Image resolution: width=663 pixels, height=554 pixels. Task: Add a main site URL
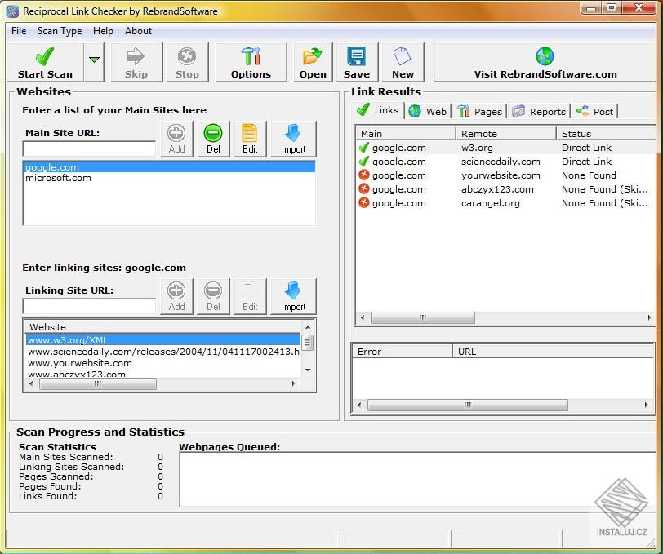click(x=176, y=139)
